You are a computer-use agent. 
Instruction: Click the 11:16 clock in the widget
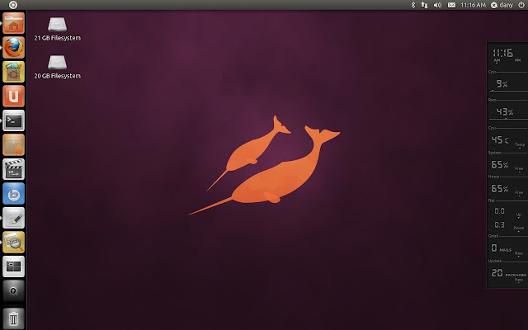click(x=502, y=53)
